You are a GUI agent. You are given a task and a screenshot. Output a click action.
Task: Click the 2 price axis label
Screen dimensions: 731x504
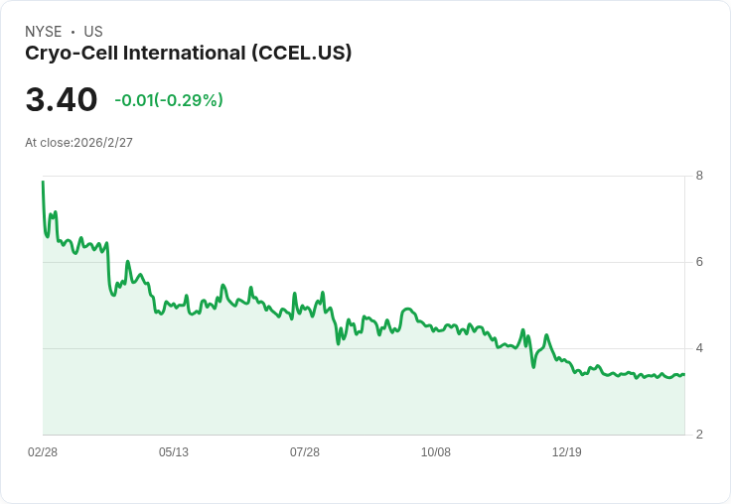tap(699, 435)
